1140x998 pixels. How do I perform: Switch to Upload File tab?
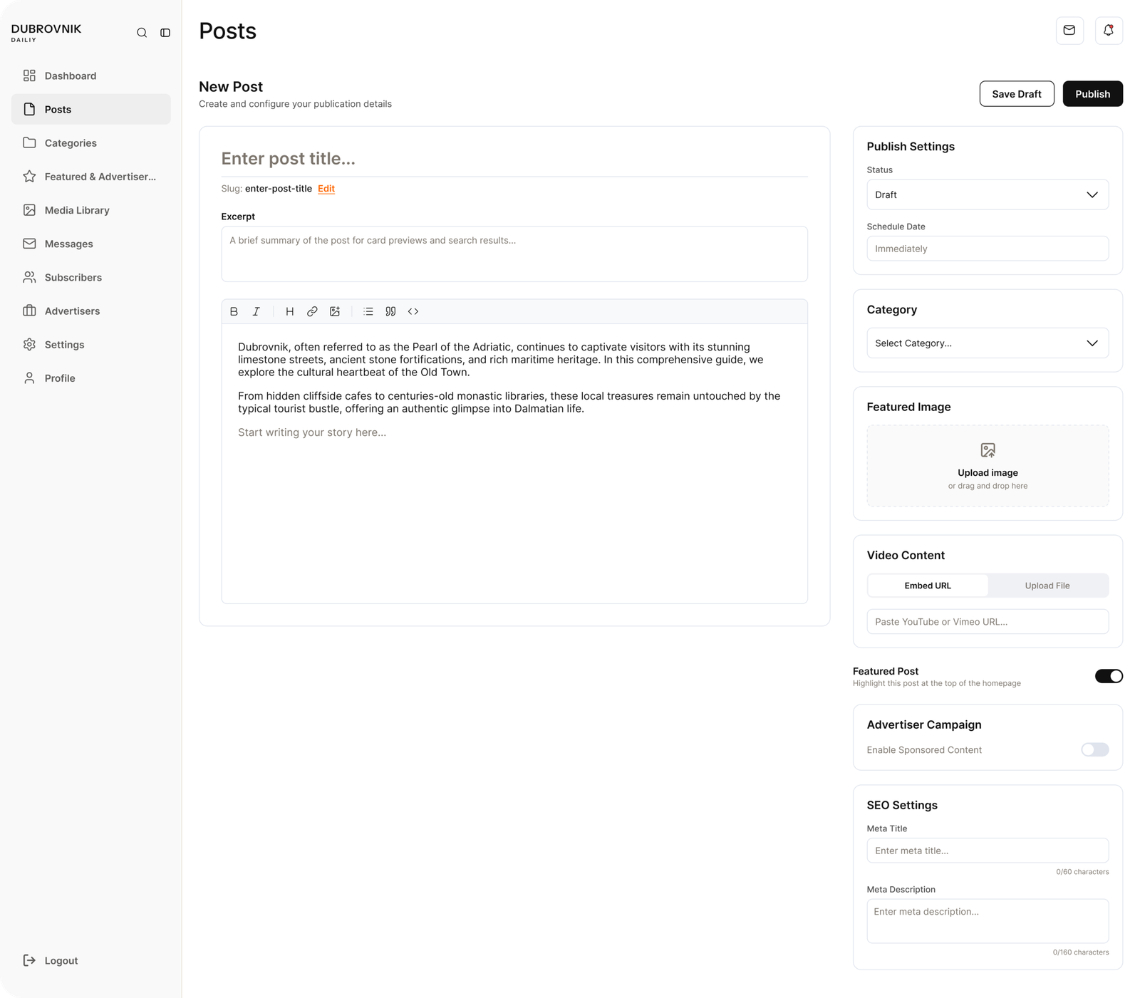coord(1047,586)
